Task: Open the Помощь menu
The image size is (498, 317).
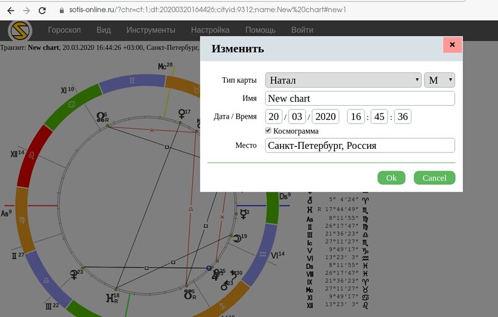Action: 260,30
